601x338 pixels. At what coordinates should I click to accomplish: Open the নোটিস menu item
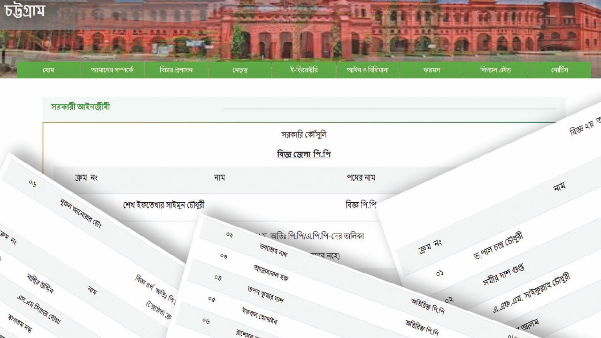[x=560, y=70]
